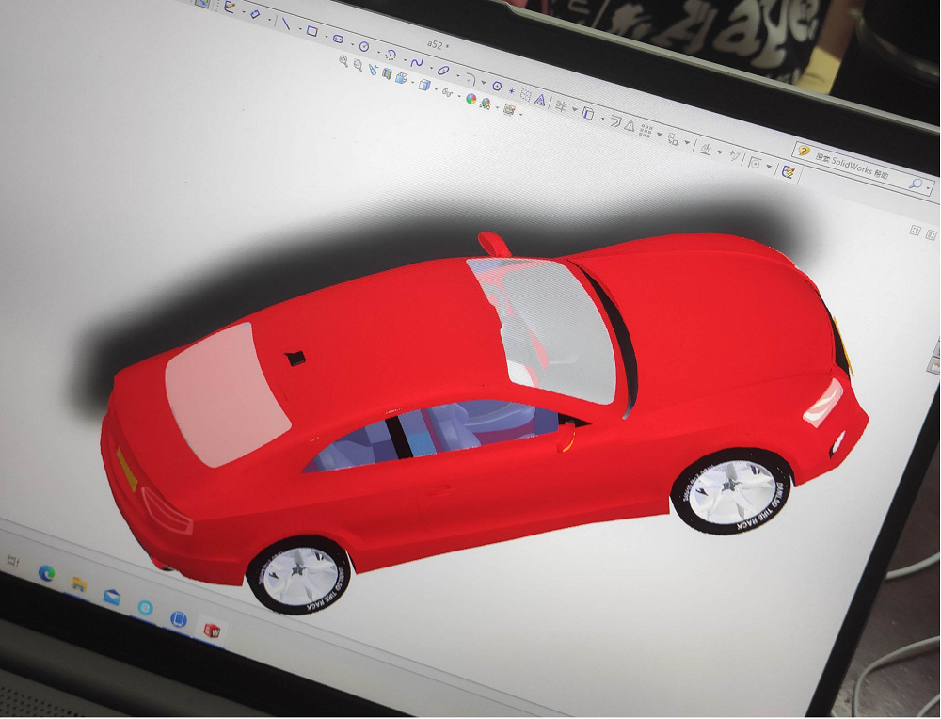Expand the Arc tool dropdown arrow

403,59
